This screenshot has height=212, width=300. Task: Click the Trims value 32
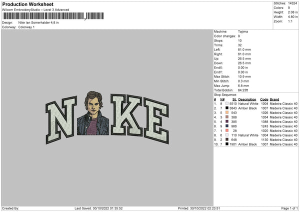pos(239,45)
